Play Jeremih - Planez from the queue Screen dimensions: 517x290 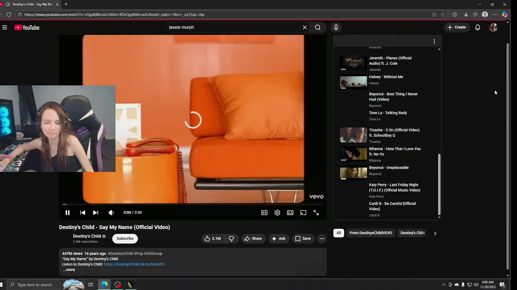387,63
